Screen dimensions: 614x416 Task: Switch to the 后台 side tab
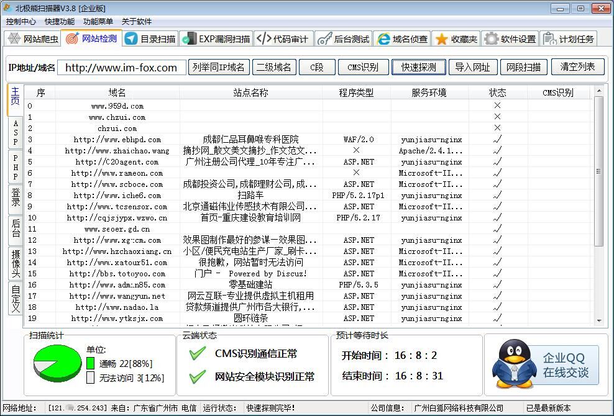(x=16, y=230)
